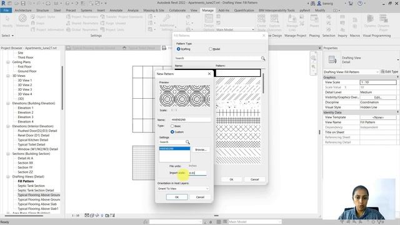Image resolution: width=400 pixels, height=225 pixels.
Task: Click the Design Options icon
Action: click(x=209, y=19)
